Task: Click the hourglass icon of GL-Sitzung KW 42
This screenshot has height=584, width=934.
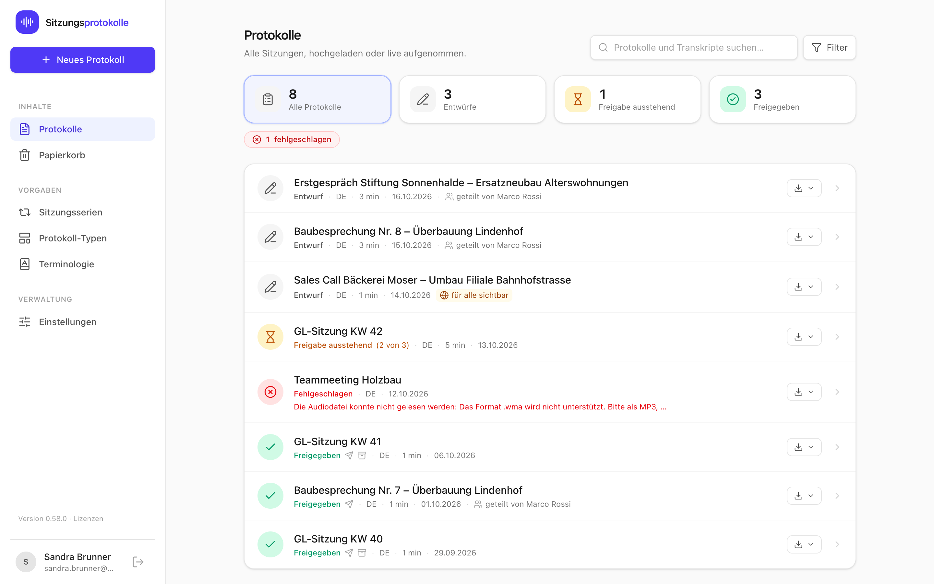Action: click(270, 337)
